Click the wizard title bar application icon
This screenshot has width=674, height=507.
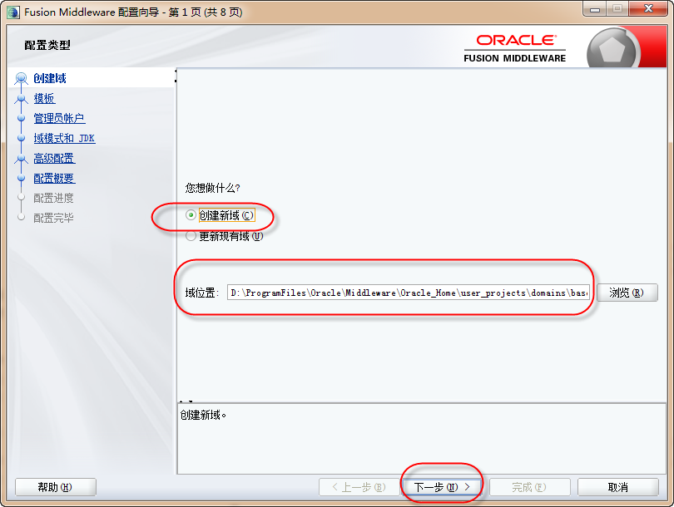pyautogui.click(x=13, y=12)
